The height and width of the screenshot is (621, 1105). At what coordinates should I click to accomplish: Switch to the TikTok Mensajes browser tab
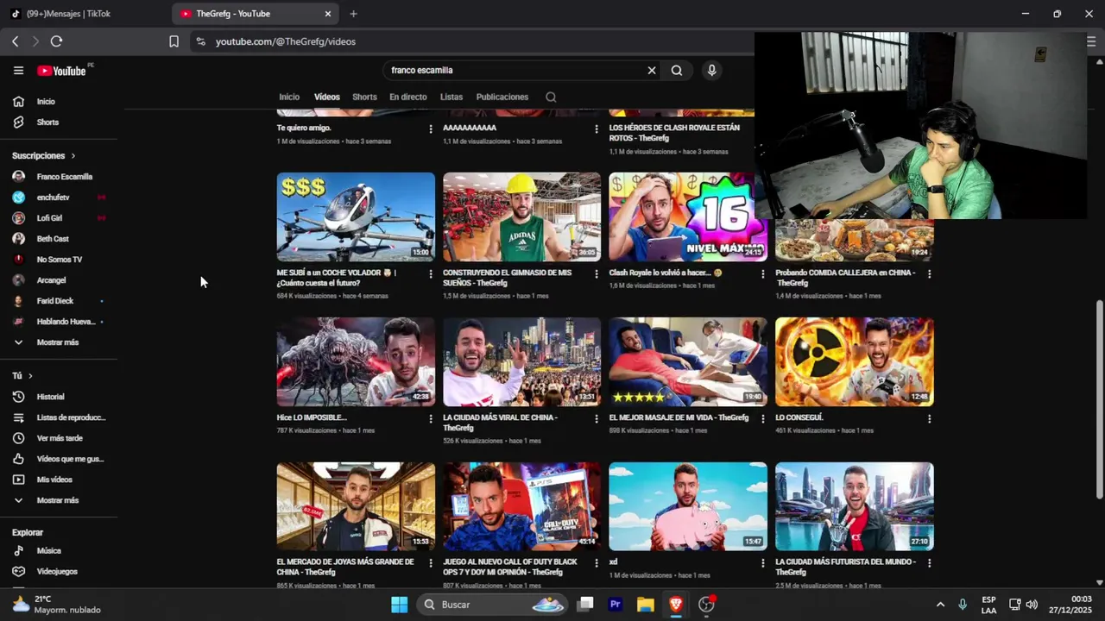85,14
